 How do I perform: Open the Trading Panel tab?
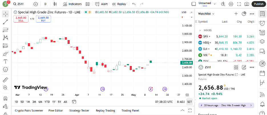pyautogui.click(x=130, y=110)
